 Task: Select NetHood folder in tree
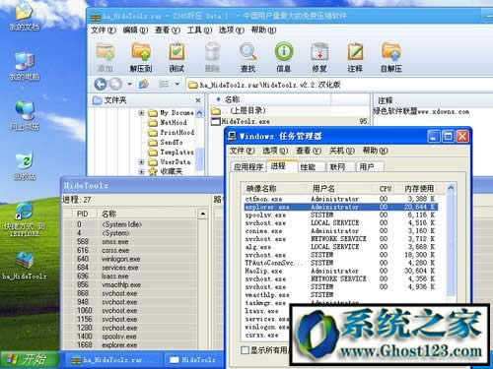[x=168, y=122]
